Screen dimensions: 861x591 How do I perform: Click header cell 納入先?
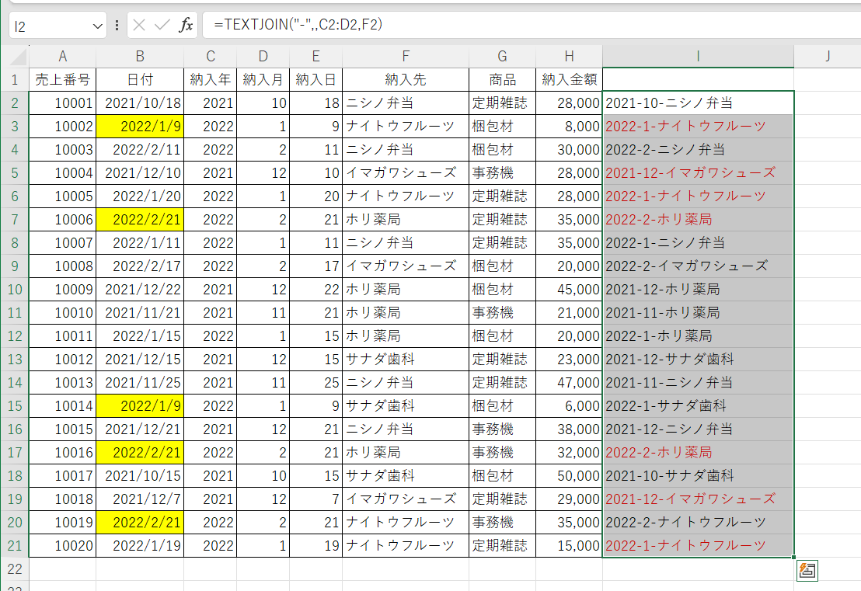tap(406, 79)
